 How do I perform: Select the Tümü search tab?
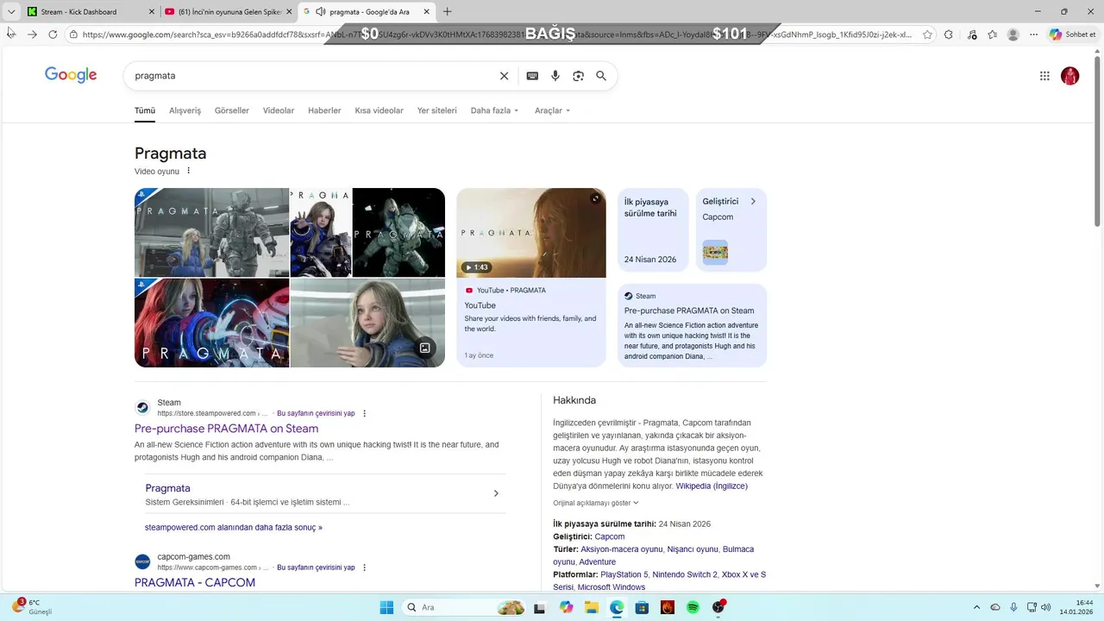[145, 110]
